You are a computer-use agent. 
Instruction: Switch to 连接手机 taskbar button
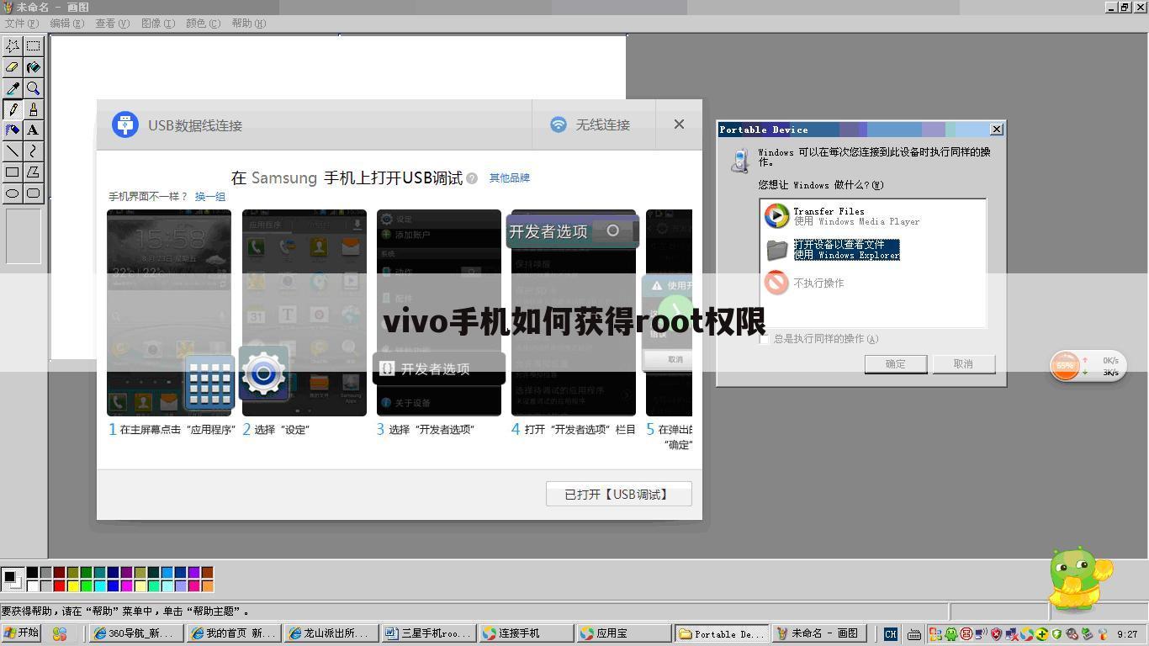[526, 633]
